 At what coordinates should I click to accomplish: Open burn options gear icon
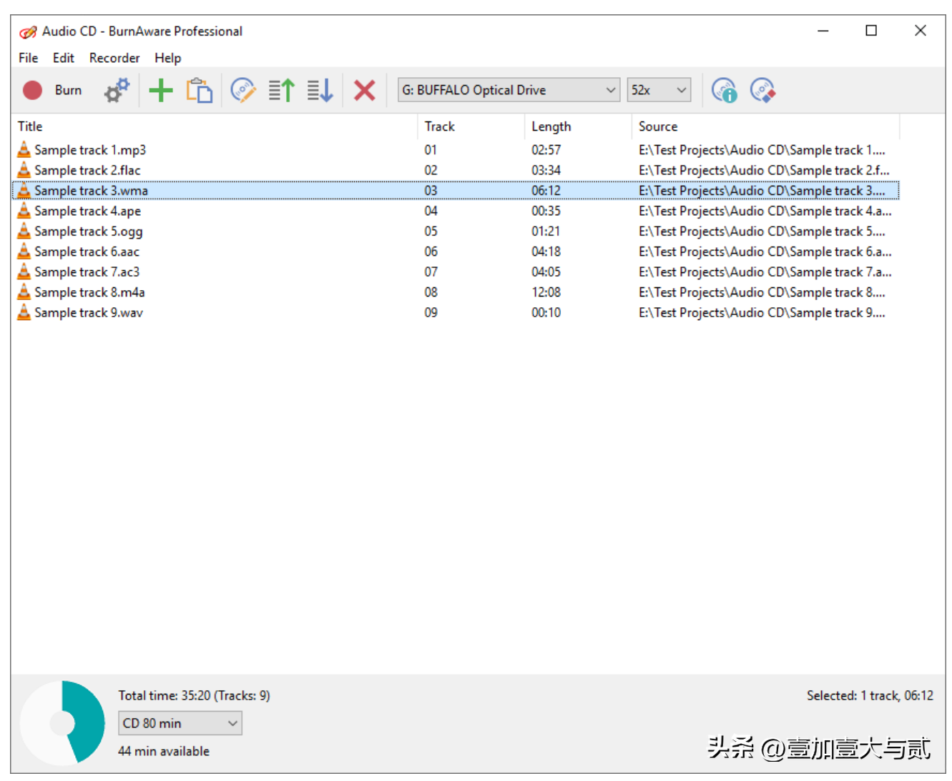[117, 90]
